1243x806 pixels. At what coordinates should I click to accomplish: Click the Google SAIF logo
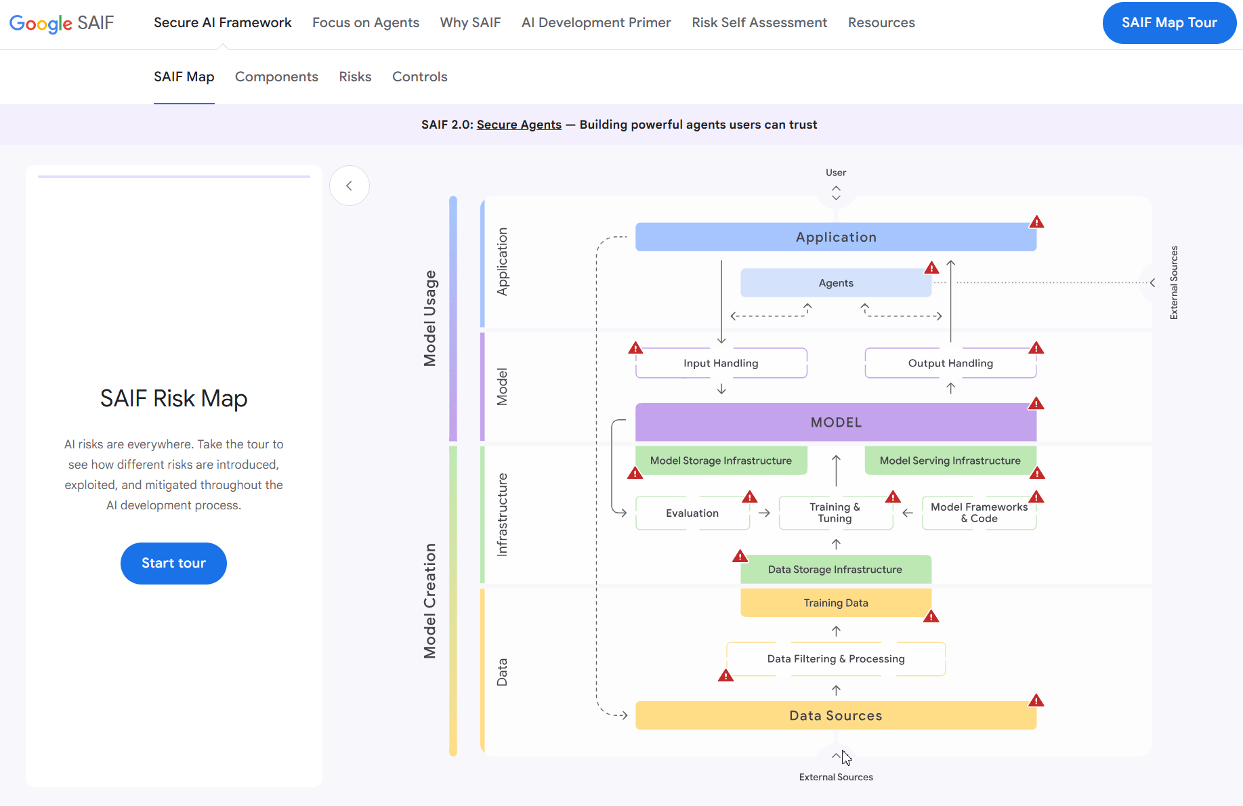pyautogui.click(x=62, y=23)
